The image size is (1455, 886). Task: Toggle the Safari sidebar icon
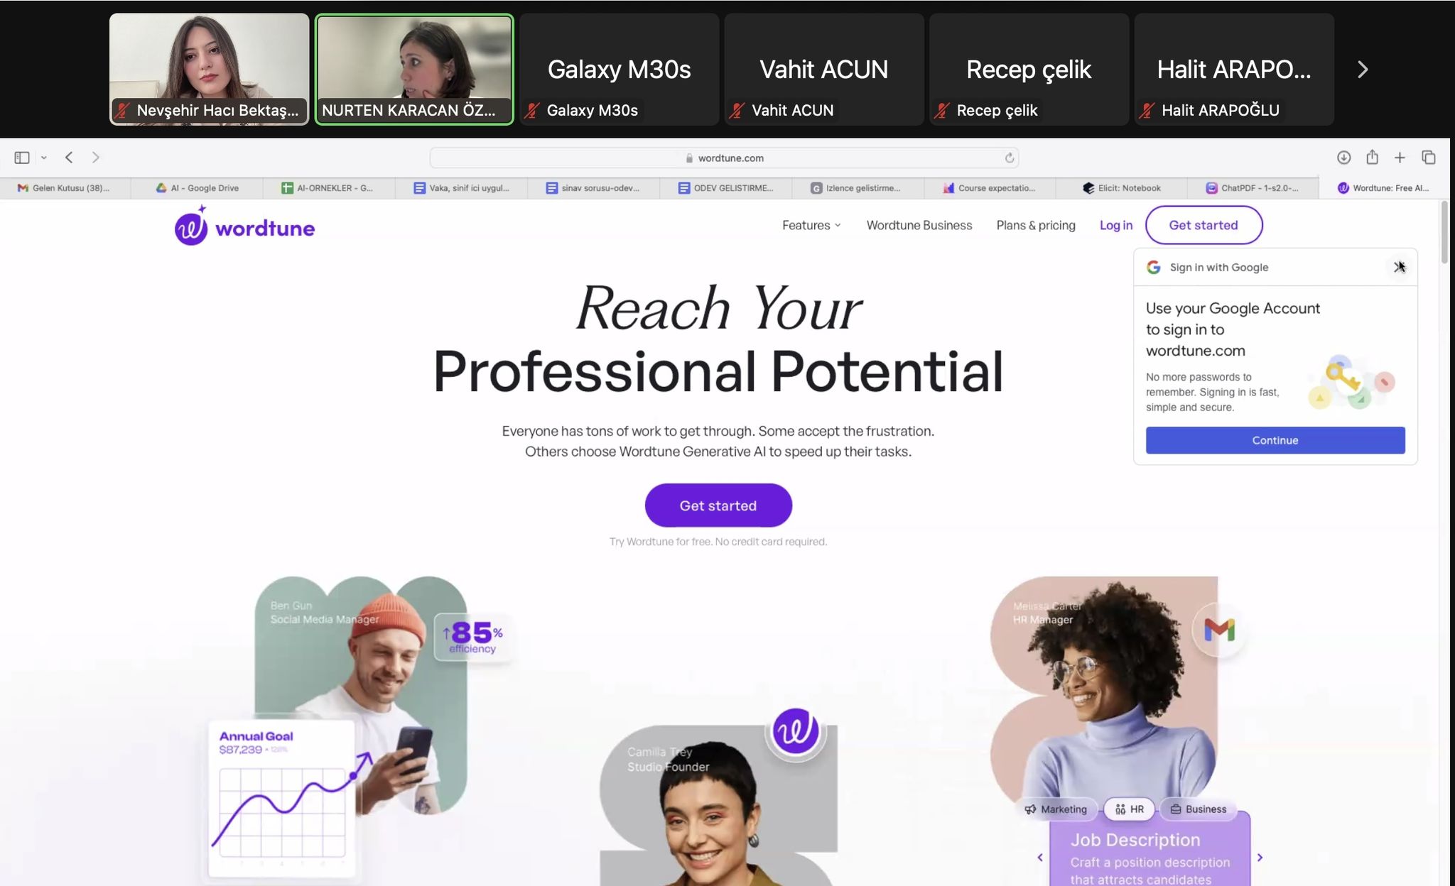click(x=22, y=158)
